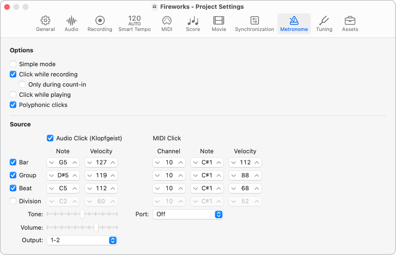The height and width of the screenshot is (255, 396).
Task: Open the Output dropdown showing 1-2
Action: pos(82,240)
